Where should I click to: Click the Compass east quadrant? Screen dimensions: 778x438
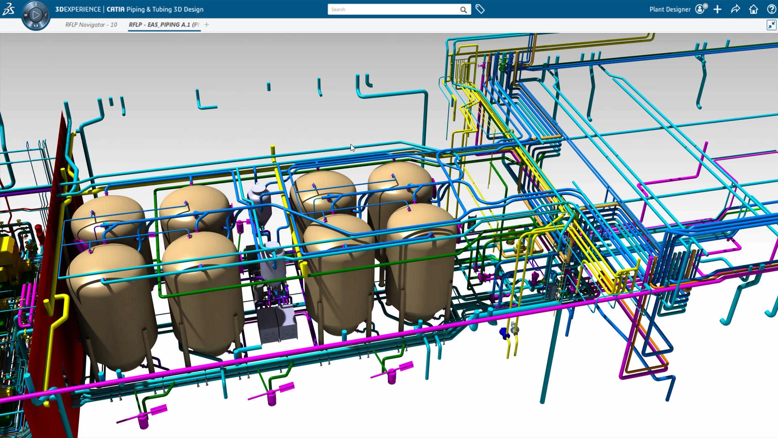pos(46,15)
